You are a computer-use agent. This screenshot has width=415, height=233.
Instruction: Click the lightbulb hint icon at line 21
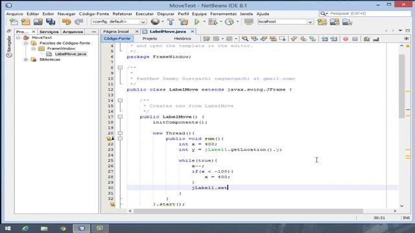click(109, 139)
